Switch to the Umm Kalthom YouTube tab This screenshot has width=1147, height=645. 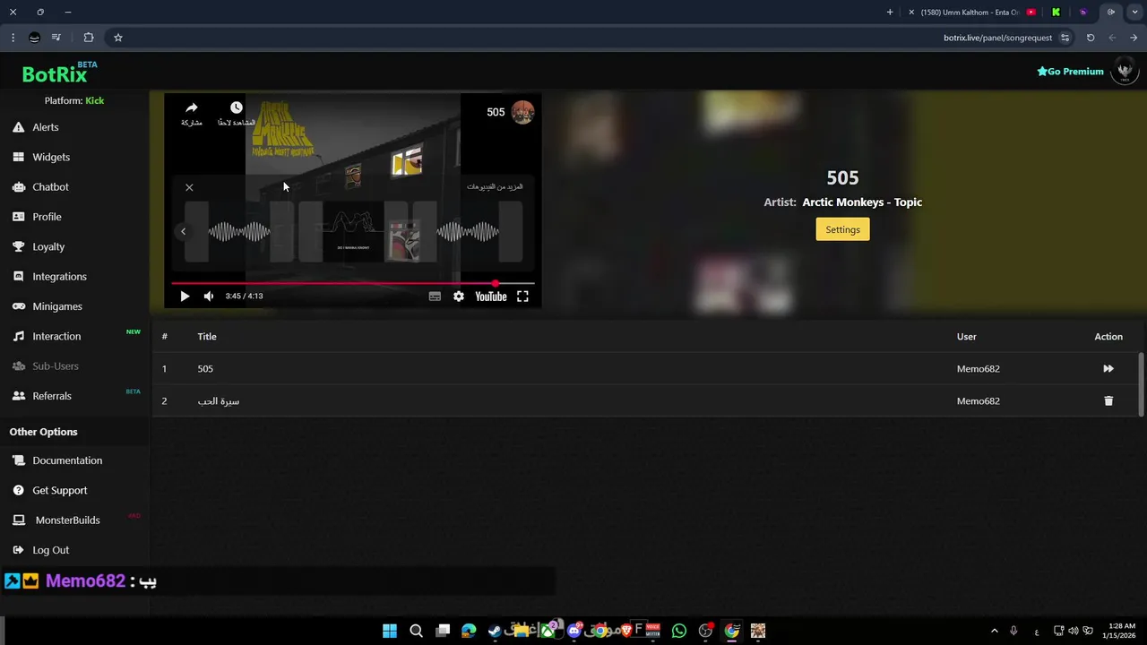point(971,13)
